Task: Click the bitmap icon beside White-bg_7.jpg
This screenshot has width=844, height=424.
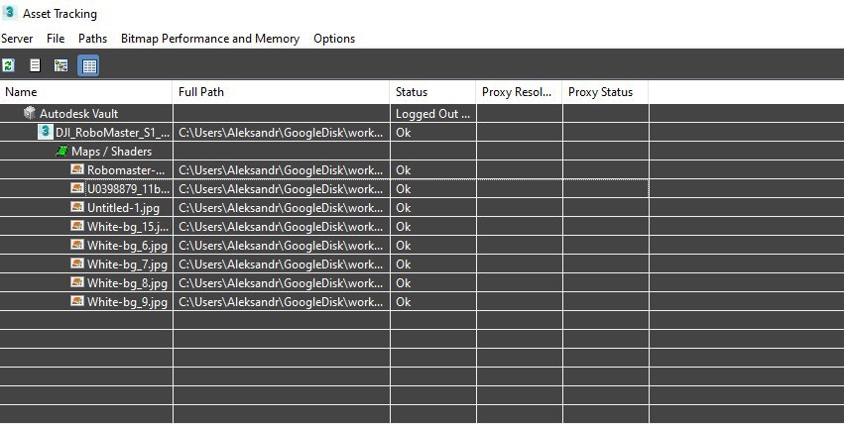Action: (x=77, y=264)
